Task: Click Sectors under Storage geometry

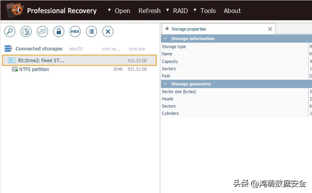Action: pos(236,106)
